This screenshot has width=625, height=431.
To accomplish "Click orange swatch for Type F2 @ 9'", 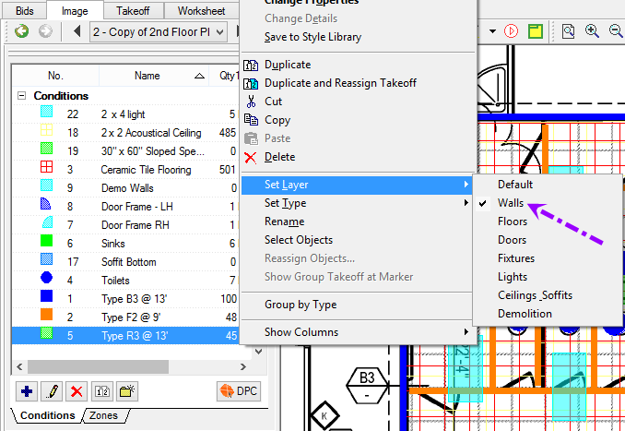I will (x=47, y=315).
